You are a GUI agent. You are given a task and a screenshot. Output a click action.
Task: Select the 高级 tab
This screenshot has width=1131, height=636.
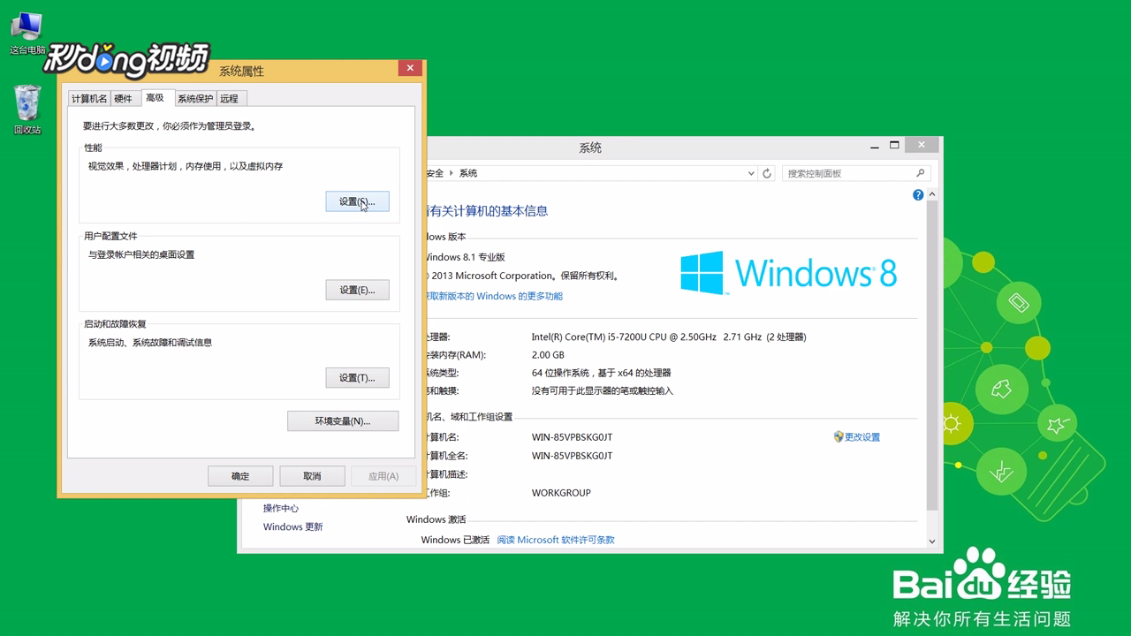pos(156,97)
